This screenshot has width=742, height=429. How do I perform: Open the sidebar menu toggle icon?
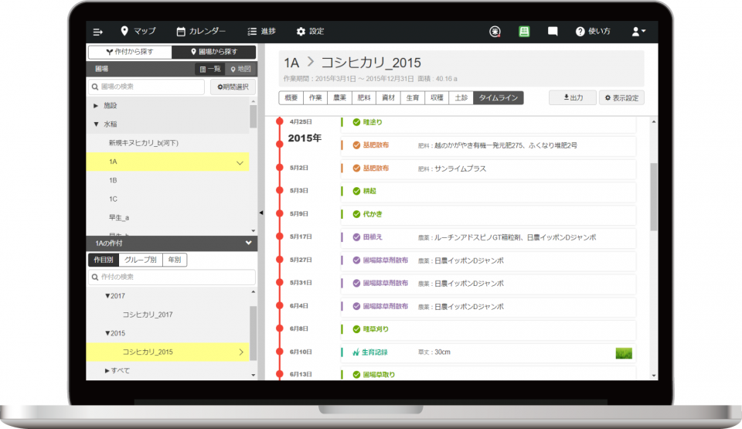(98, 32)
